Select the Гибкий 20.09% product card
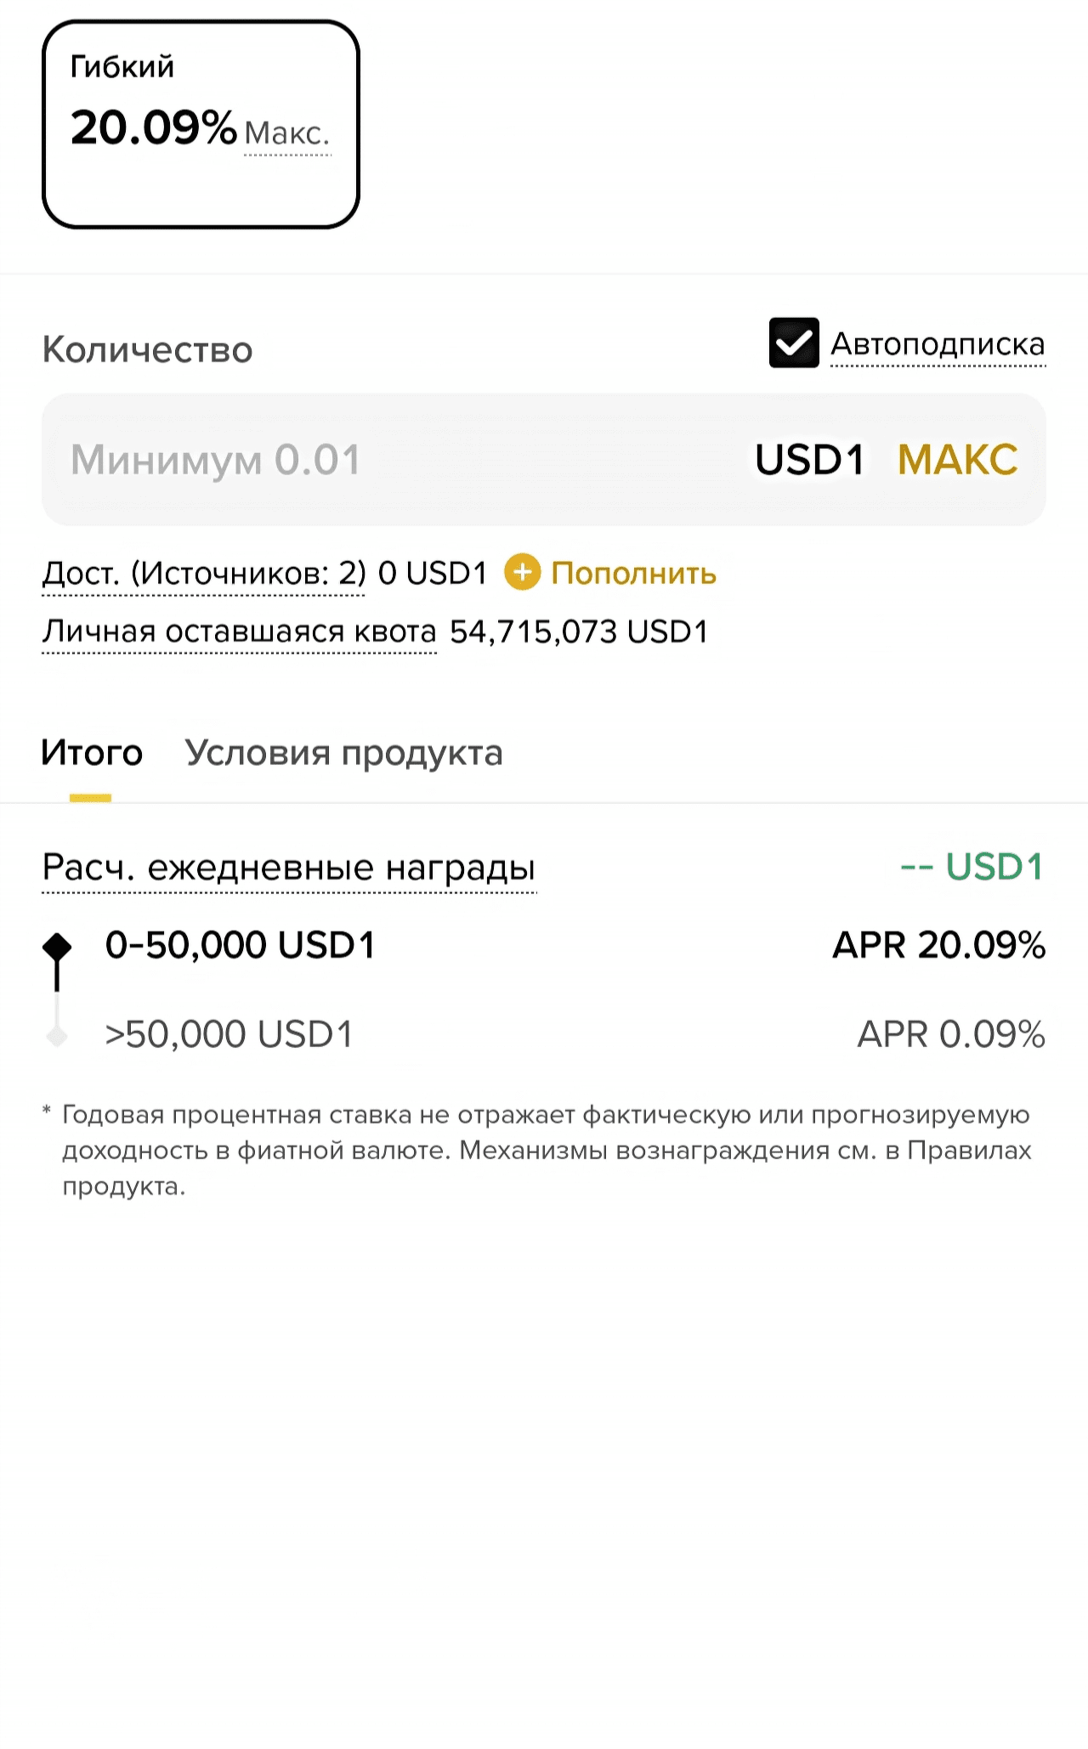Viewport: 1088px width, 1749px height. click(x=201, y=125)
